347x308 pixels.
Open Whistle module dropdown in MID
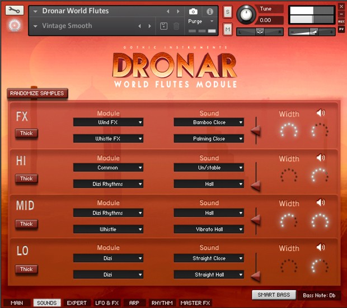[108, 229]
